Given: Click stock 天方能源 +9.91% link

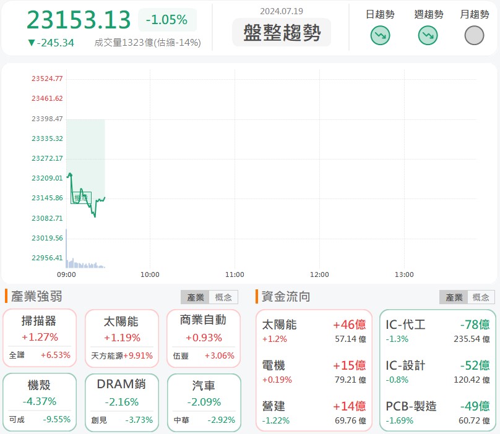Looking at the screenshot, I should 122,355.
